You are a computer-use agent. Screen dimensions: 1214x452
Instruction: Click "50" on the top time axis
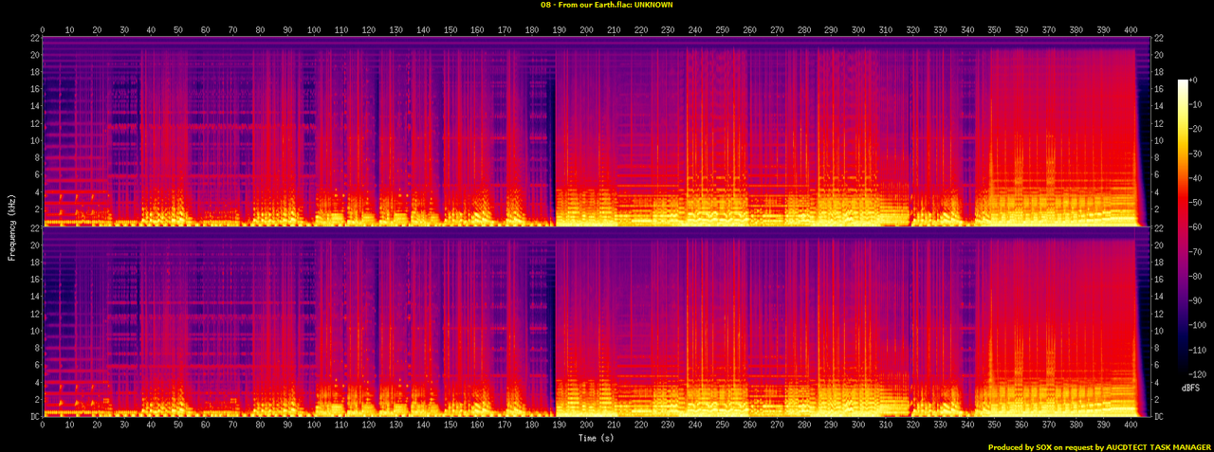point(178,29)
